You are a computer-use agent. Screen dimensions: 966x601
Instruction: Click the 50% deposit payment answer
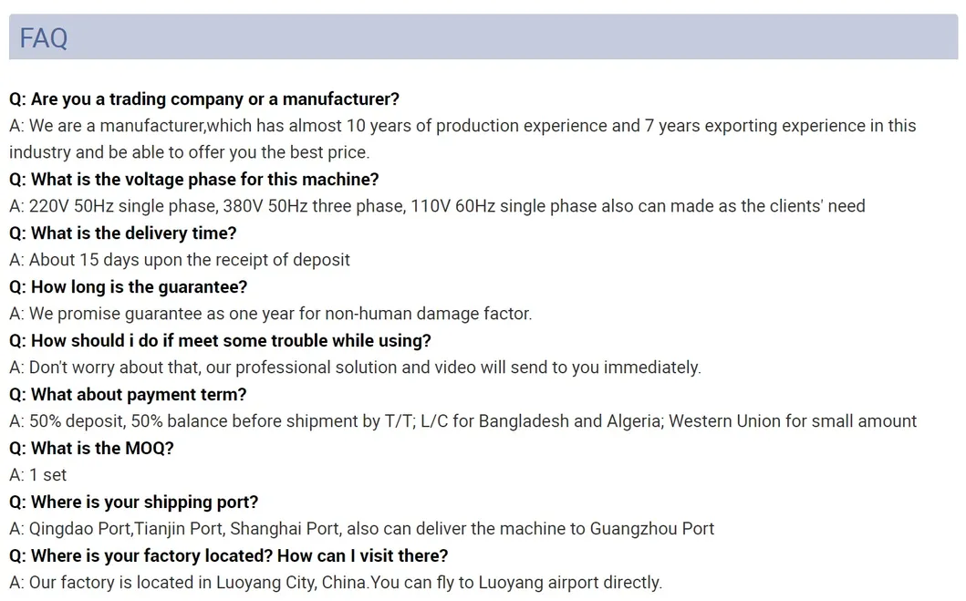(462, 421)
